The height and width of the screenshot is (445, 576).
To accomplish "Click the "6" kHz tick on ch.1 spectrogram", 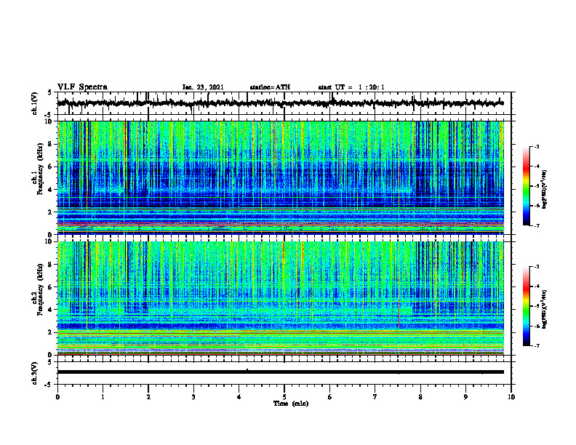I will click(52, 167).
